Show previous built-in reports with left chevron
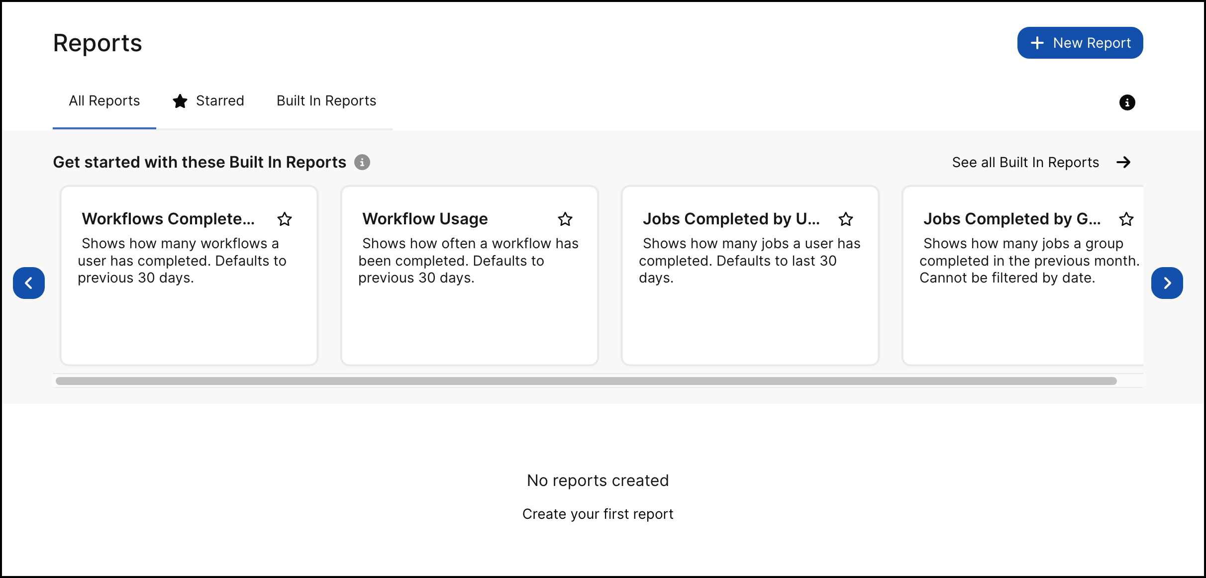Viewport: 1206px width, 578px height. point(29,283)
